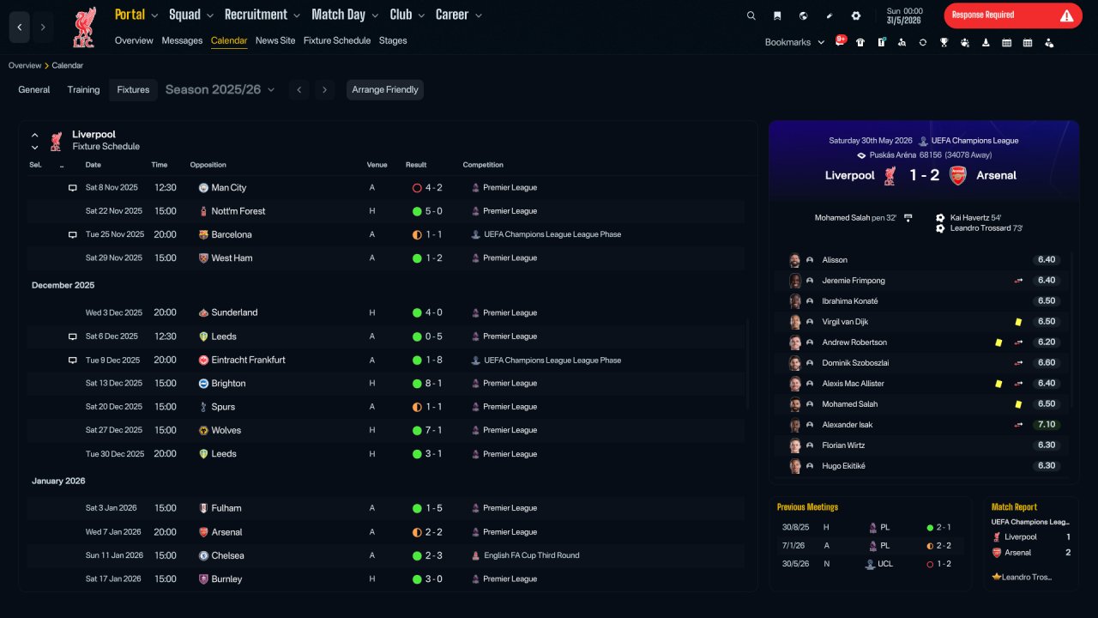The width and height of the screenshot is (1098, 618).
Task: Open the shirt icon in bookmarks bar
Action: (860, 42)
